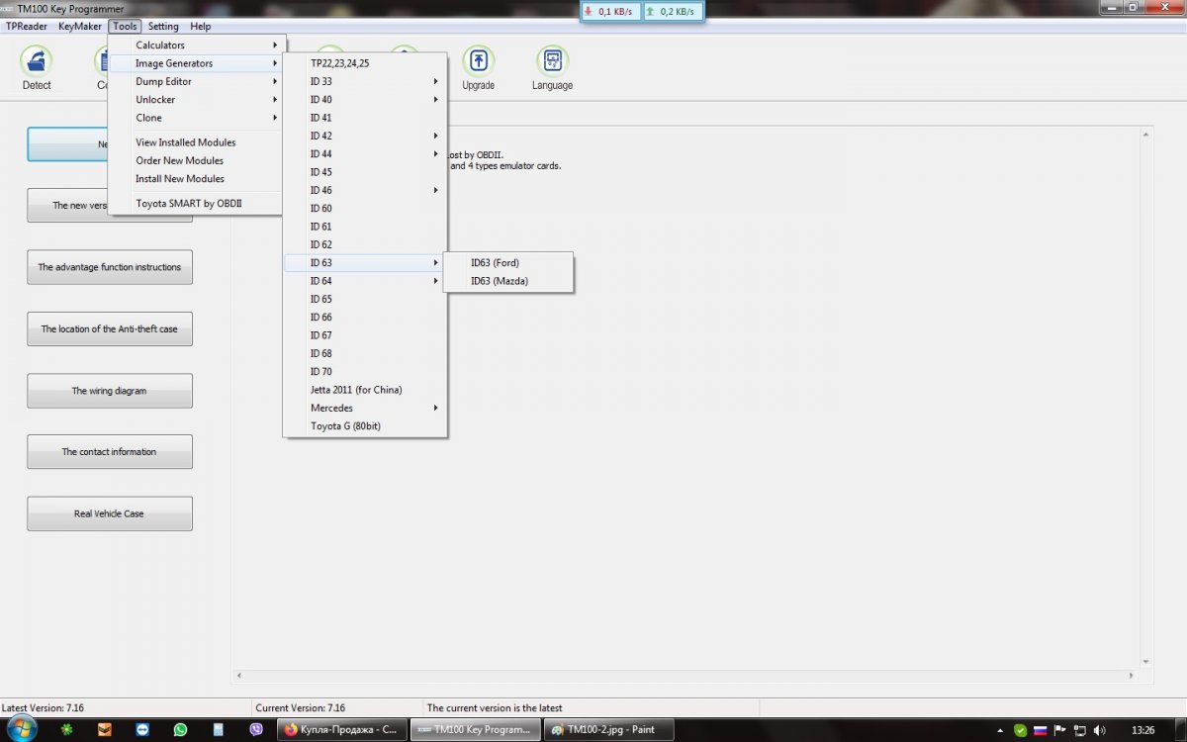1187x742 pixels.
Task: Expand the Dump Editor submenu
Action: pyautogui.click(x=197, y=81)
